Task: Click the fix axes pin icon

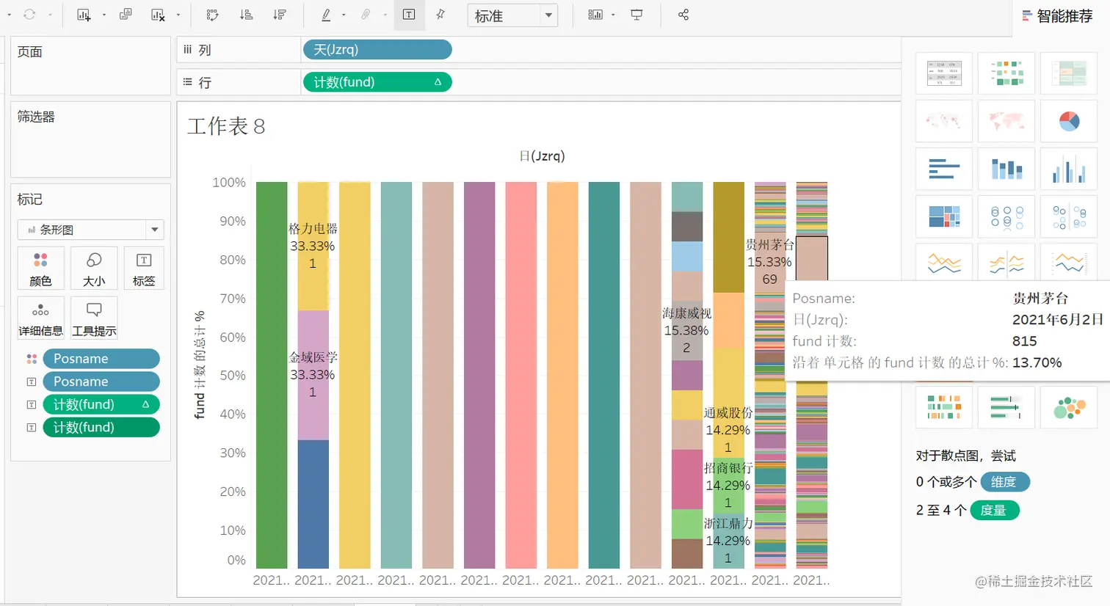Action: click(440, 15)
